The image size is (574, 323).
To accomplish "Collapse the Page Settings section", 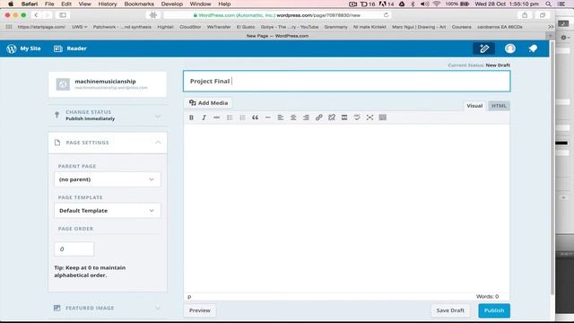I will pos(108,143).
